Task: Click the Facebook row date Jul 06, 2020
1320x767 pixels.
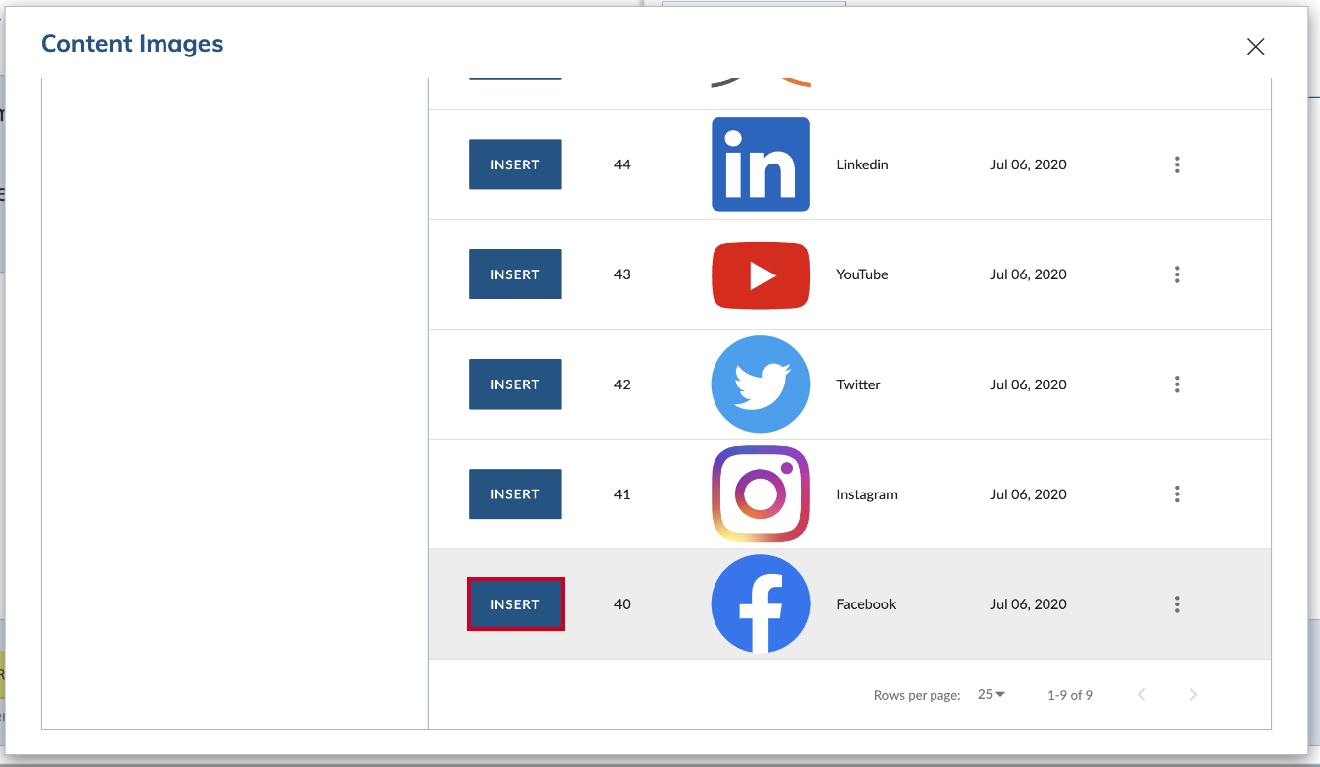Action: (x=1029, y=604)
